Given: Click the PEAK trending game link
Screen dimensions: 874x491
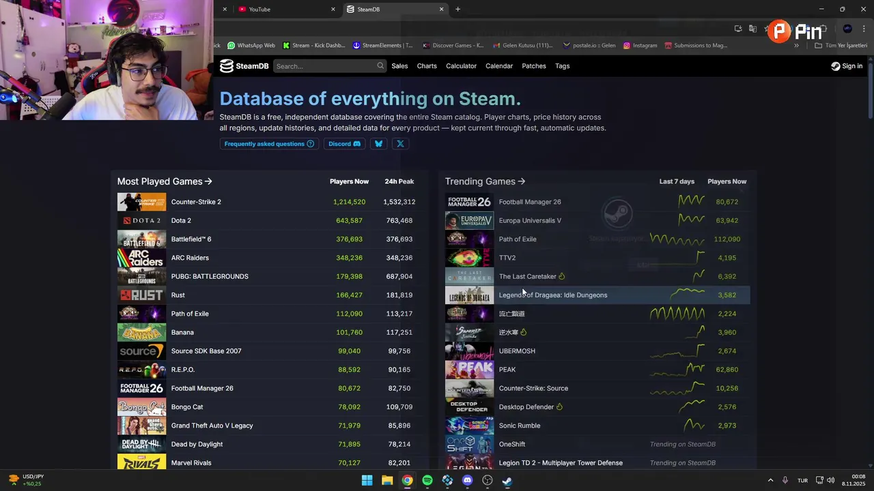Looking at the screenshot, I should coord(507,370).
